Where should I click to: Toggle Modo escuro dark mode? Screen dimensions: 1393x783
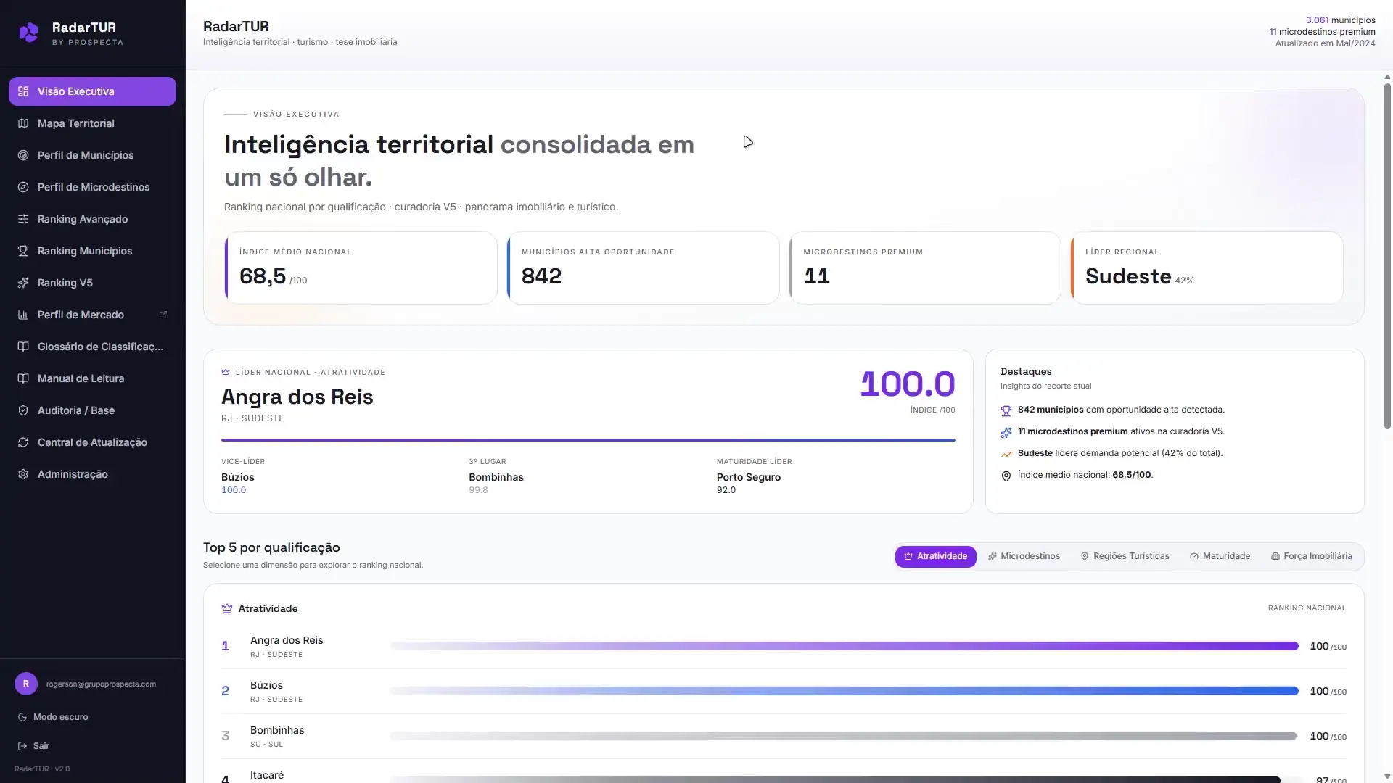click(x=53, y=717)
